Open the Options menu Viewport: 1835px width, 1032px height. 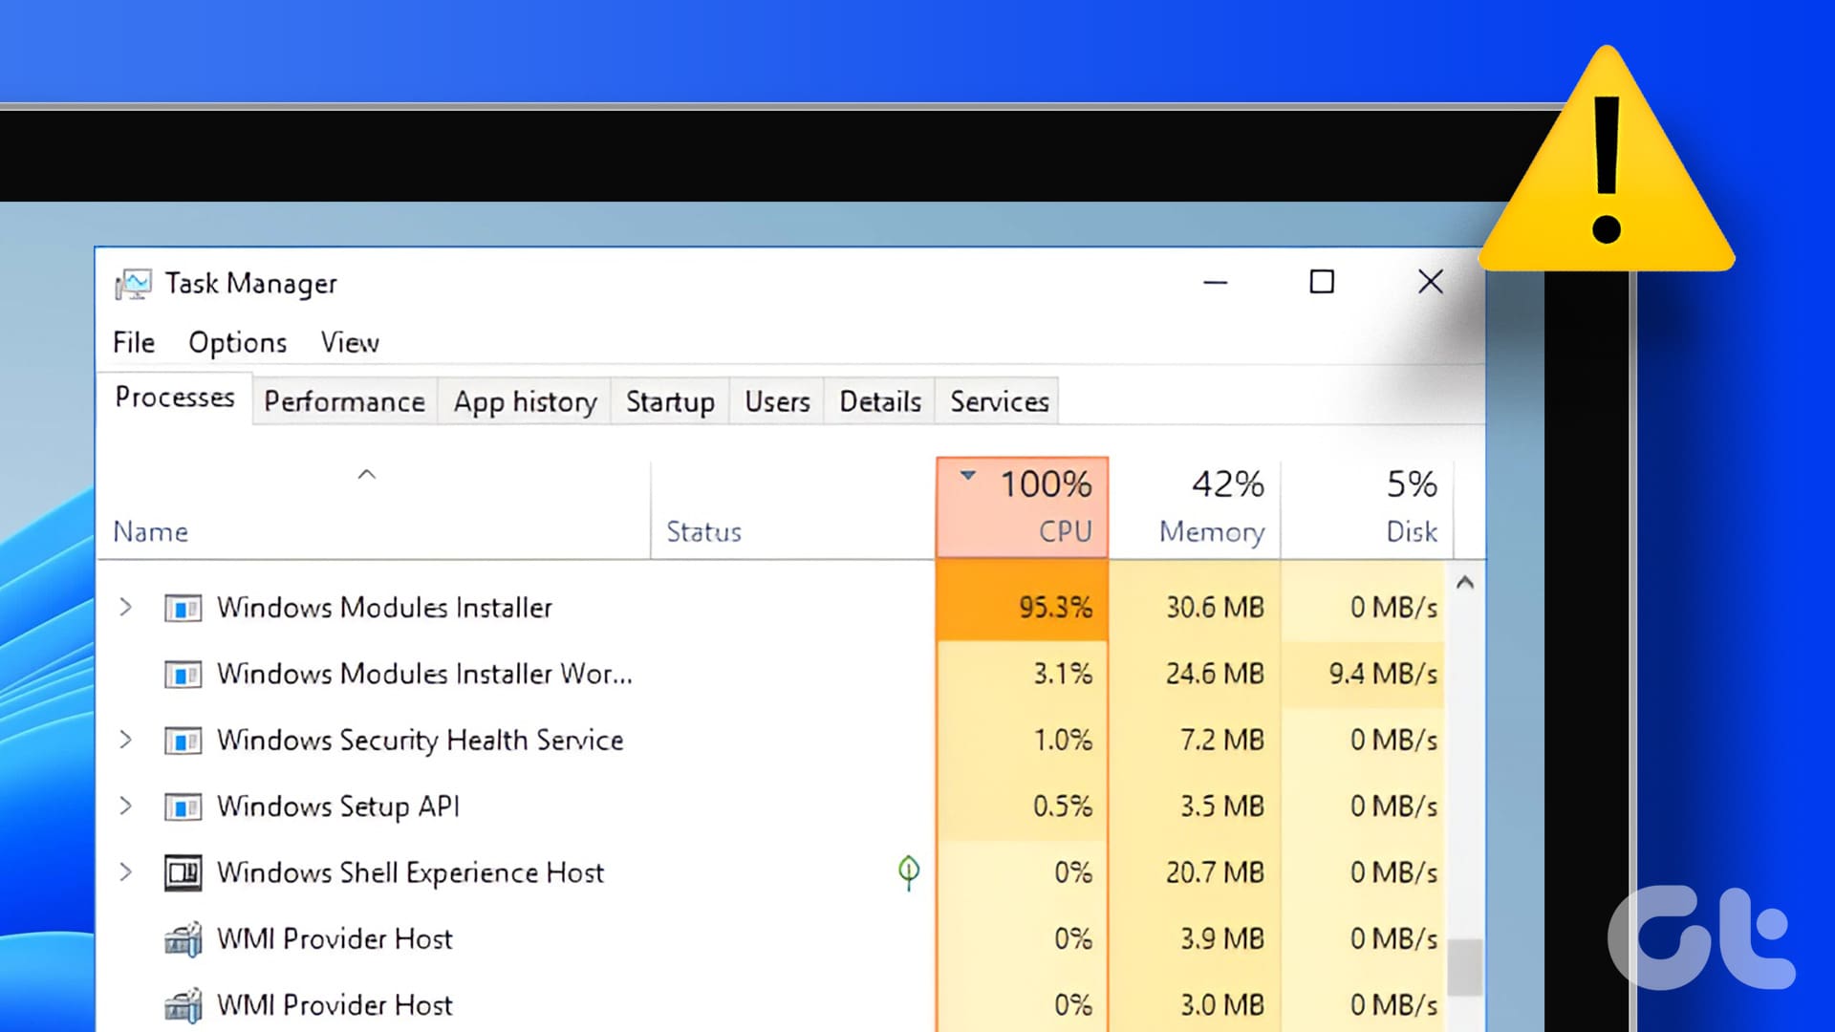(x=237, y=342)
